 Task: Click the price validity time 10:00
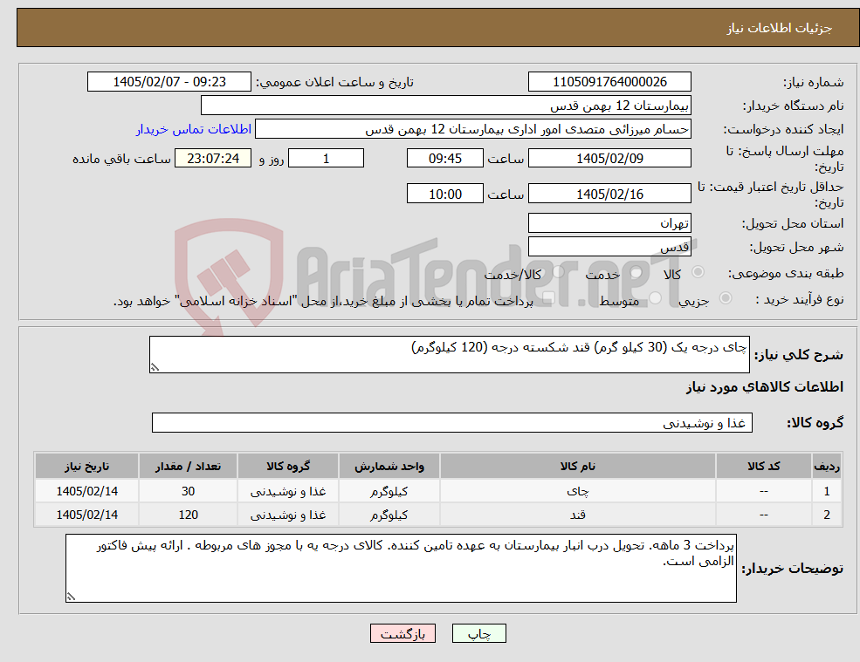click(444, 194)
